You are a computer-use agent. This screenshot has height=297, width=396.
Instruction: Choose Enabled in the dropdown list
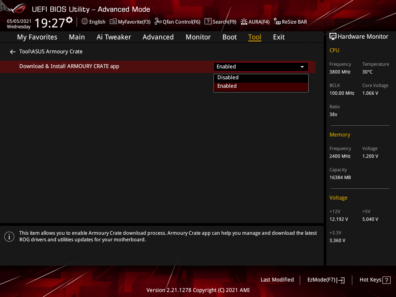pyautogui.click(x=261, y=86)
